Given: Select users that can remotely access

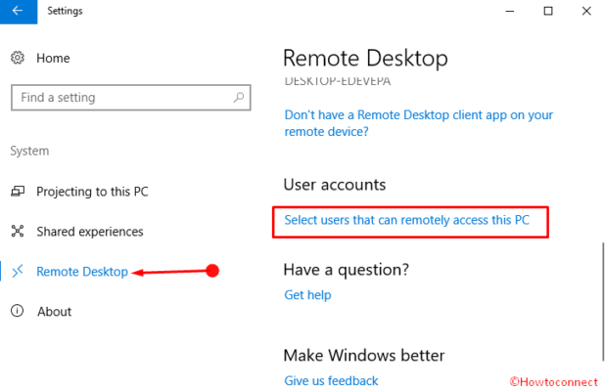Looking at the screenshot, I should click(x=406, y=220).
